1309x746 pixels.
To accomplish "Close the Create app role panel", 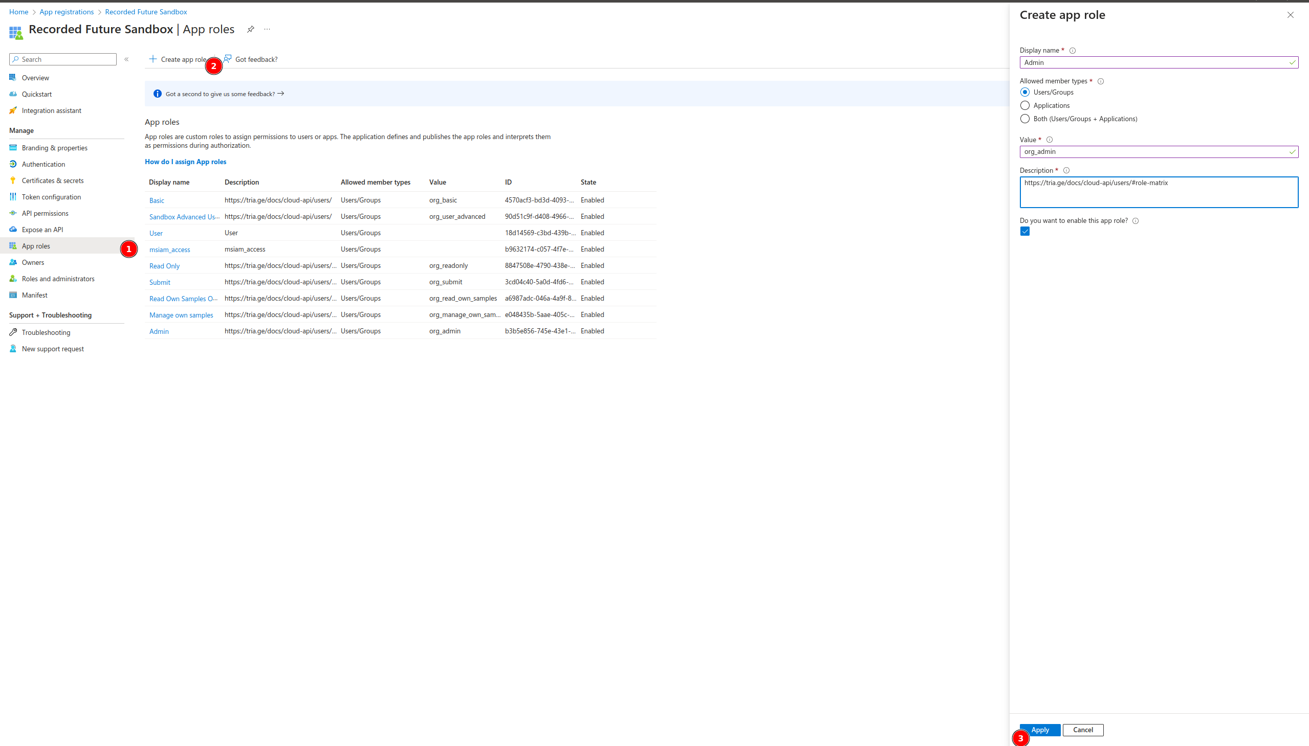I will 1290,15.
